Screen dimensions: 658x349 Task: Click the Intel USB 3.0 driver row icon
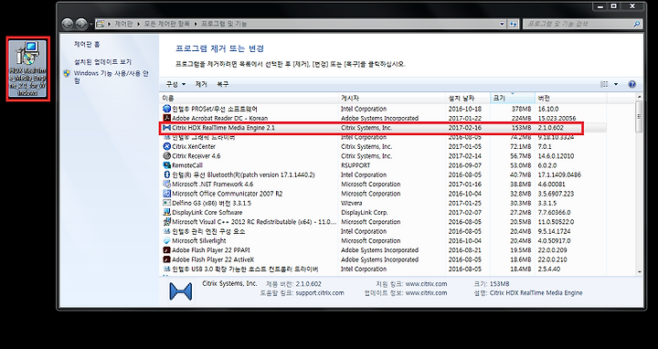click(x=166, y=269)
